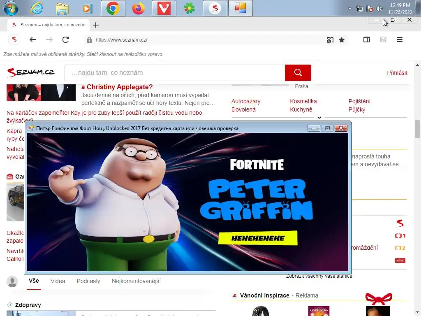Launch Internet Explorer from taskbar

click(37, 8)
